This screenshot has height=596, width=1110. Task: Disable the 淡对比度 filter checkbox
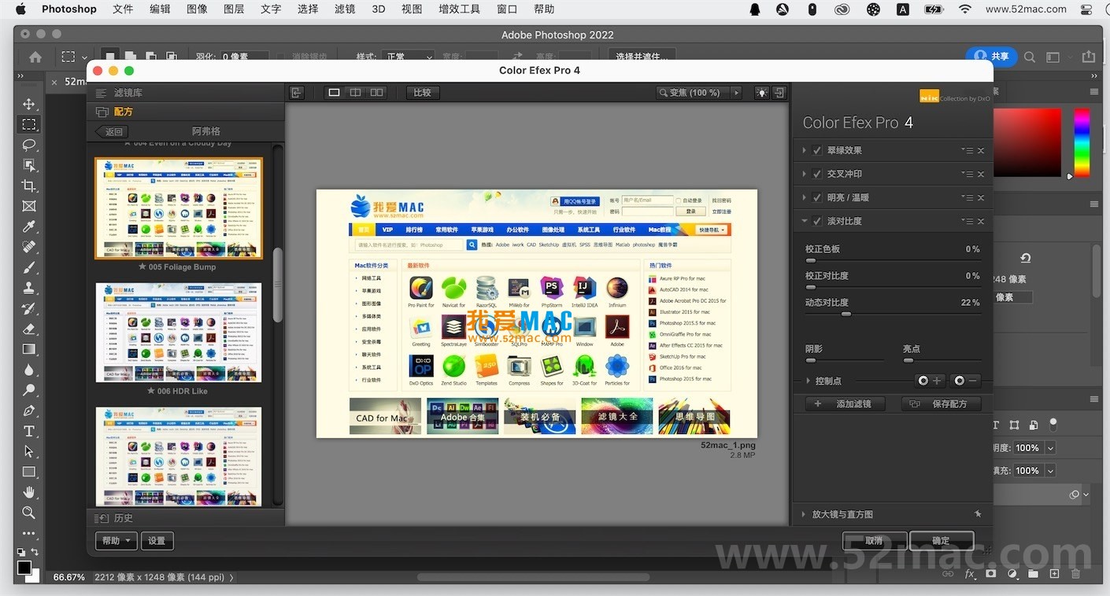(817, 221)
